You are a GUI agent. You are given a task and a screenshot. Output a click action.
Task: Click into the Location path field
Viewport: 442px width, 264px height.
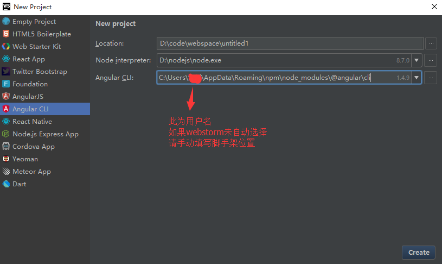pos(290,43)
